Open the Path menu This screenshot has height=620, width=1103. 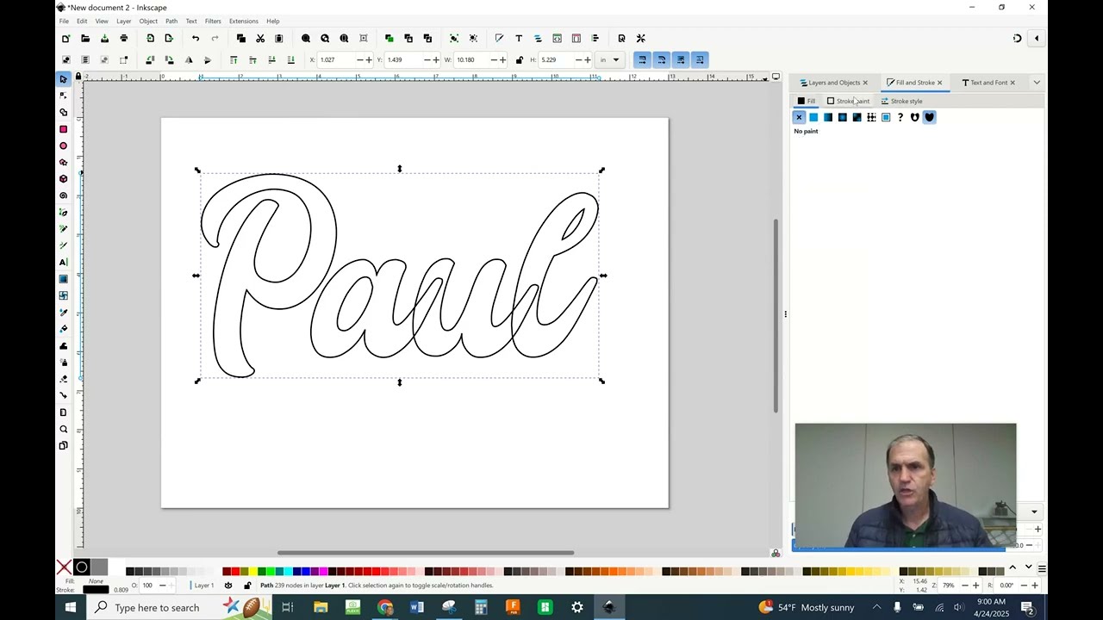coord(171,21)
